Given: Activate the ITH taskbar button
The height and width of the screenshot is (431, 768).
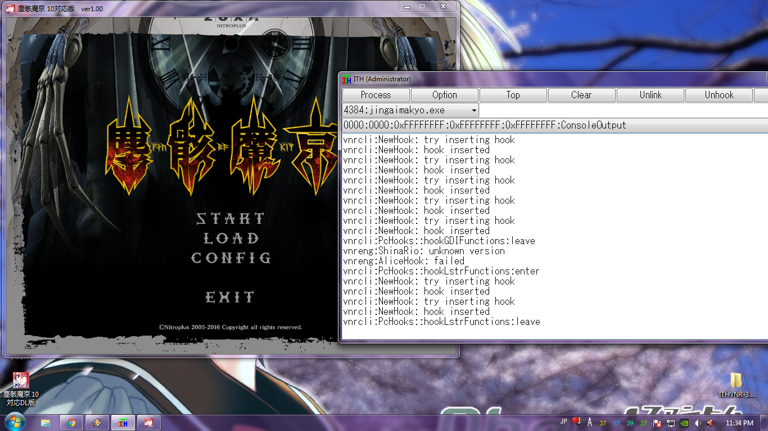Looking at the screenshot, I should point(123,423).
